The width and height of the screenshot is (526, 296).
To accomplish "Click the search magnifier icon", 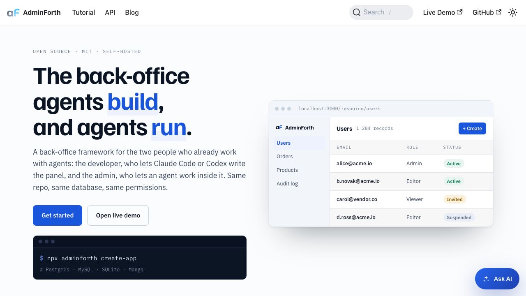I will tap(357, 12).
